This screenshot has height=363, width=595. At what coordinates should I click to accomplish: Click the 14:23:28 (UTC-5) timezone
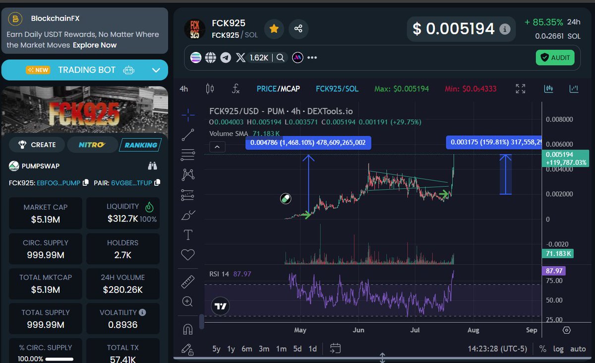(497, 349)
